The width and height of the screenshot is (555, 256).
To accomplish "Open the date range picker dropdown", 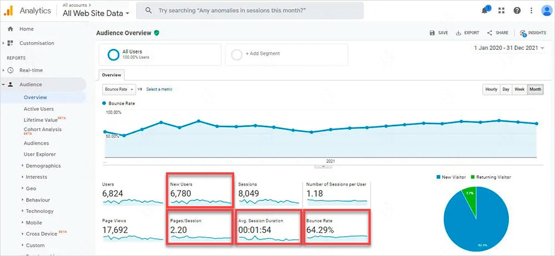I will point(509,48).
